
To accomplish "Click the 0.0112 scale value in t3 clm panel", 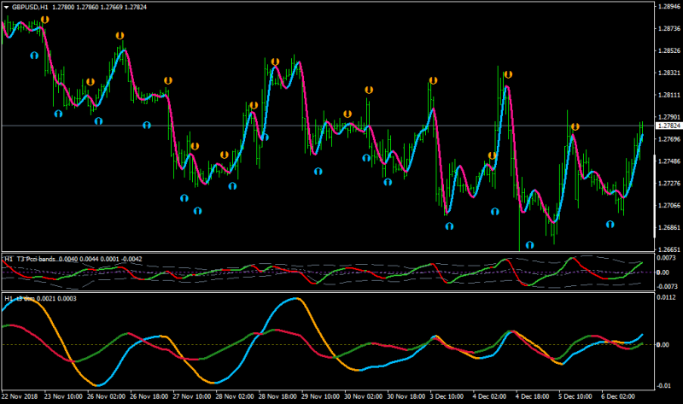I will coord(666,297).
